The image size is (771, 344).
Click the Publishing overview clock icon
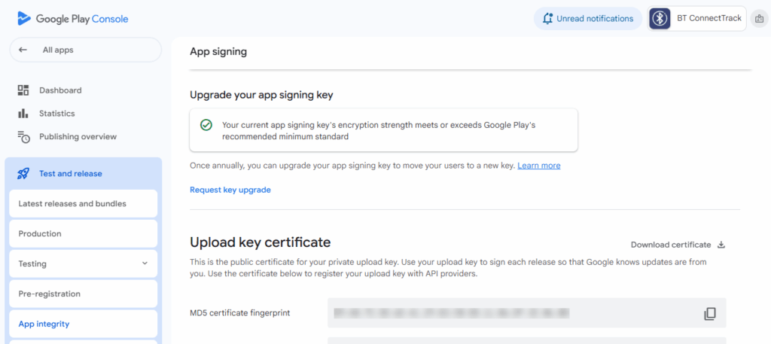coord(23,137)
